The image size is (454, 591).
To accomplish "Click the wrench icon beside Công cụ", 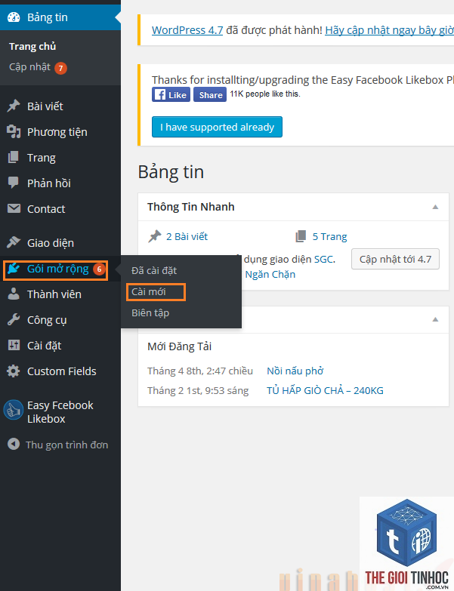I will [14, 319].
